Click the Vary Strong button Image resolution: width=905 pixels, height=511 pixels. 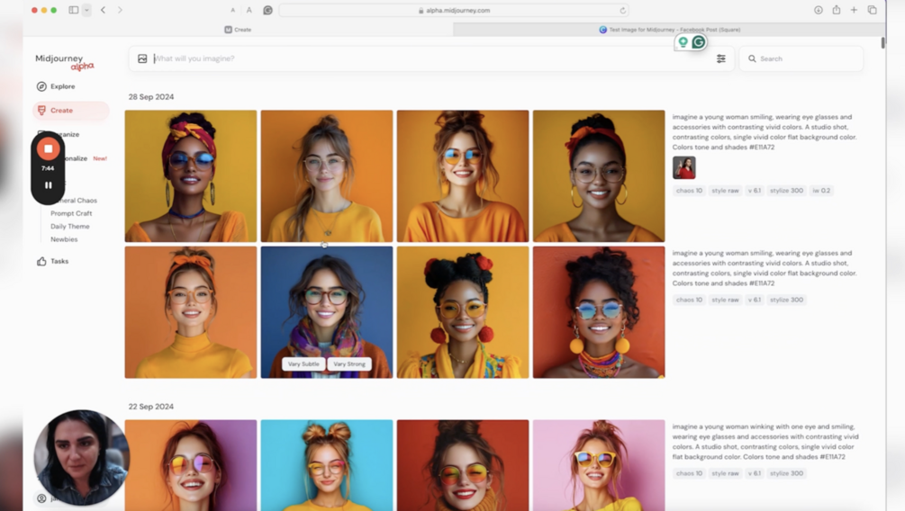(349, 364)
